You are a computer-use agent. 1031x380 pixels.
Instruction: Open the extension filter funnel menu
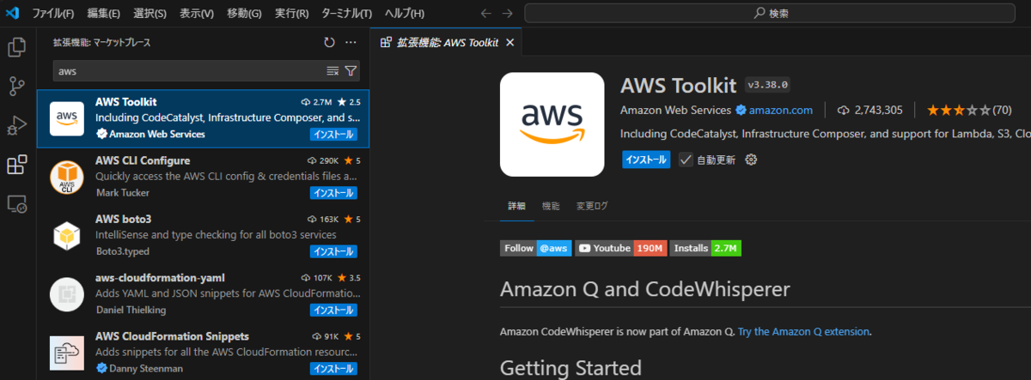[351, 70]
